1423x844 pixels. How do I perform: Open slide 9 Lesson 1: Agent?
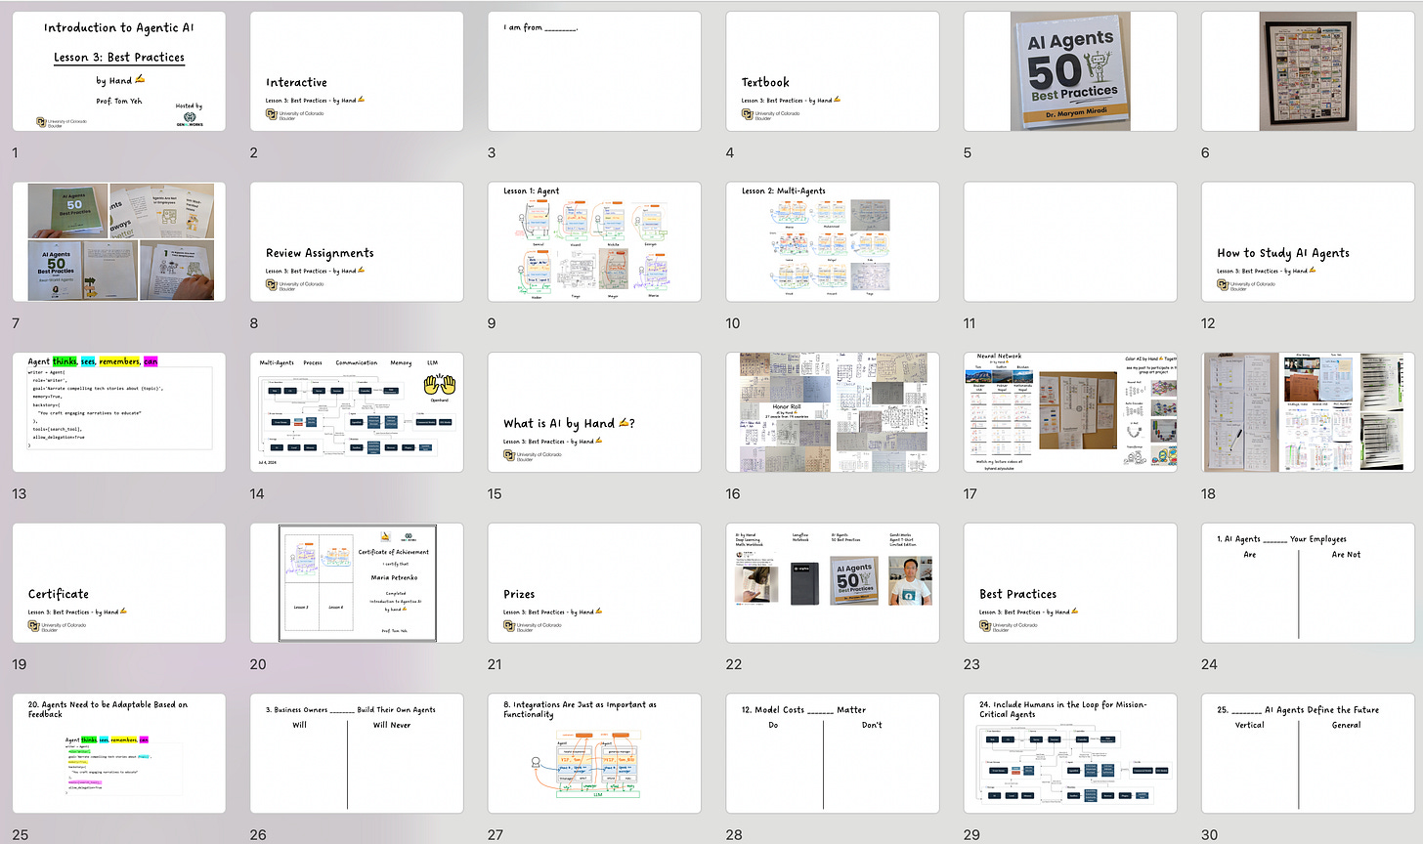594,241
